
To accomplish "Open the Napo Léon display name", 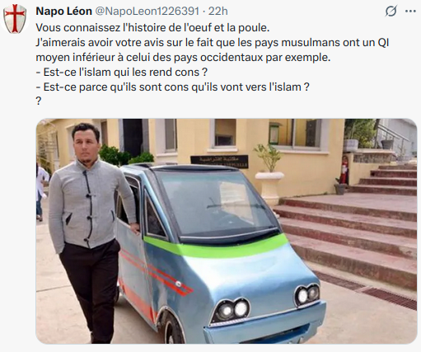I will point(63,12).
